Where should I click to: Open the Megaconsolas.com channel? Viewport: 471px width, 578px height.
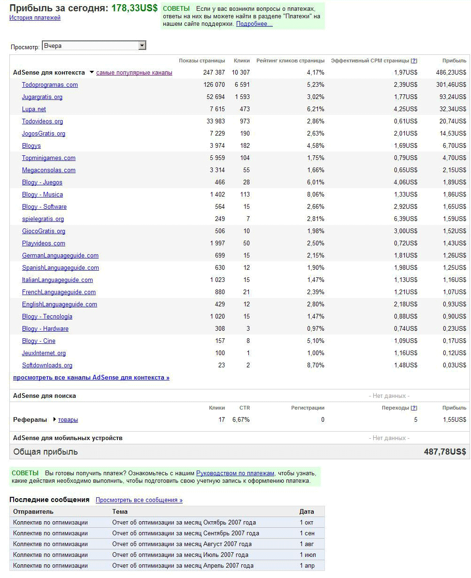coord(49,170)
